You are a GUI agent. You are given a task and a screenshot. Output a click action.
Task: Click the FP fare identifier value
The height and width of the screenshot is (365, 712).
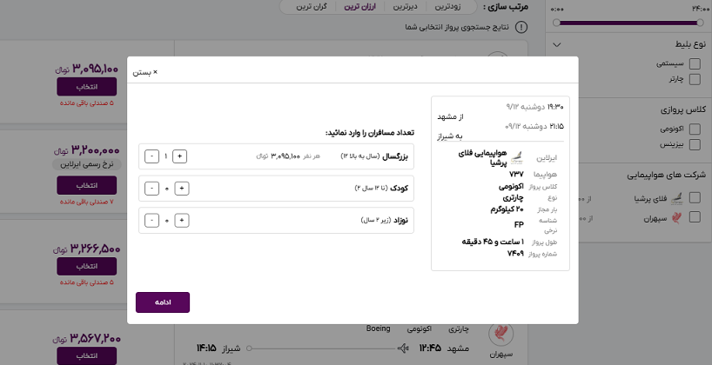click(519, 225)
